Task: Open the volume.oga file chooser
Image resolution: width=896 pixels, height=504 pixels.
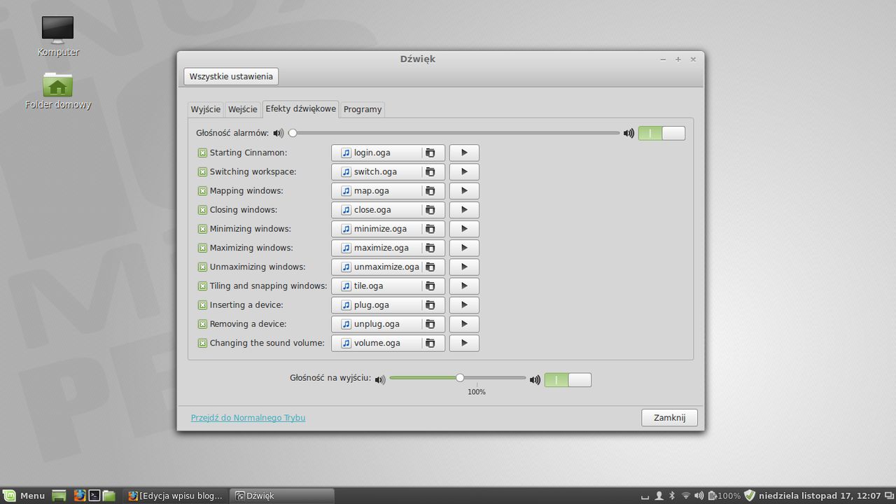Action: [388, 343]
